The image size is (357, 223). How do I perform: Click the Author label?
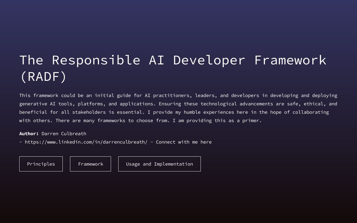29,134
